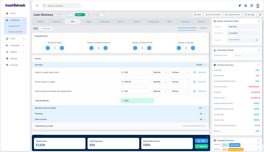Switch to the Variations tab

pos(185,22)
